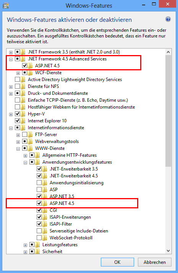Uncheck ASP.NET 4.5 under .NET Framework 4.5 Advanced Services
The width and height of the screenshot is (178, 273).
coord(25,66)
